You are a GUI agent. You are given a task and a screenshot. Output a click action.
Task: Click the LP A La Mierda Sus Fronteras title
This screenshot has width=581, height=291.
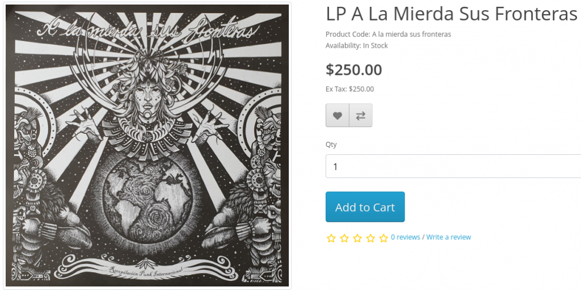(x=451, y=14)
